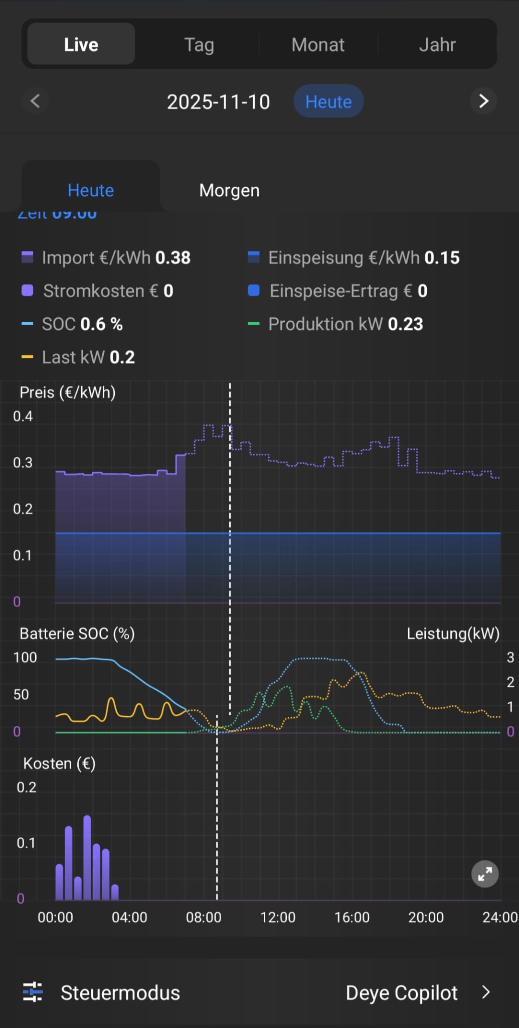
Task: Toggle Einspeisung €/kWh legend series
Action: tap(354, 258)
